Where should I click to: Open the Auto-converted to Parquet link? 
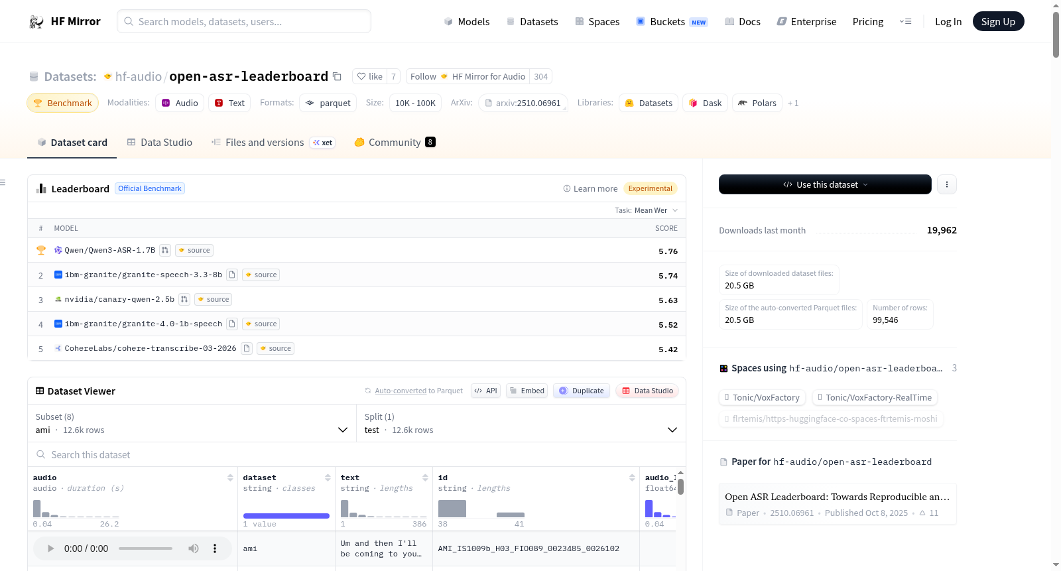[x=414, y=391]
